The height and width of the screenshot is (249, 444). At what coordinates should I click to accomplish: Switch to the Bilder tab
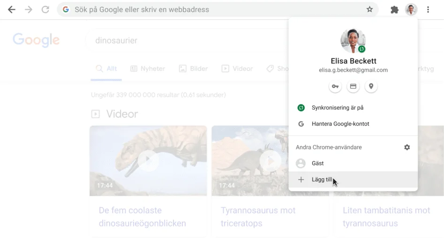point(193,68)
